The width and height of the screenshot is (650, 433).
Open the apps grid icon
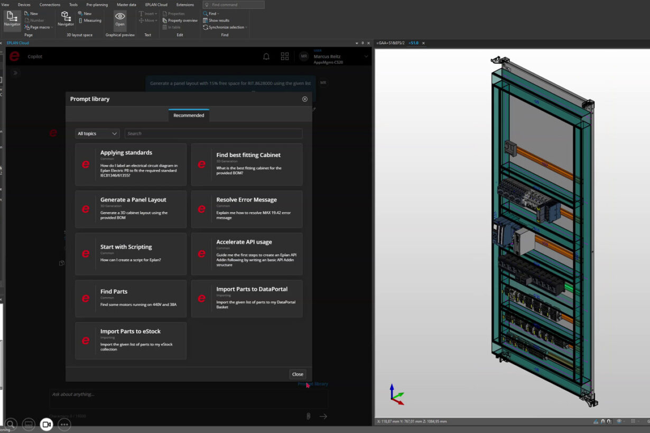point(285,57)
